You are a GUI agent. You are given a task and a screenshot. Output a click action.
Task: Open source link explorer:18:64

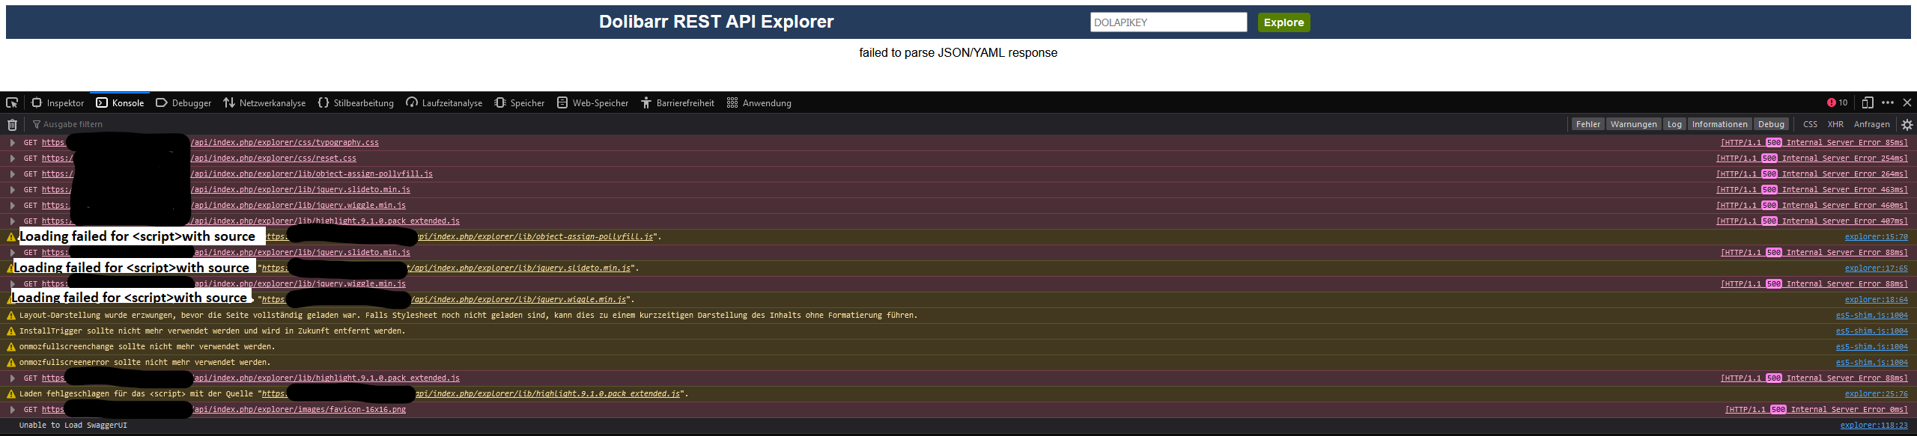tap(1876, 299)
